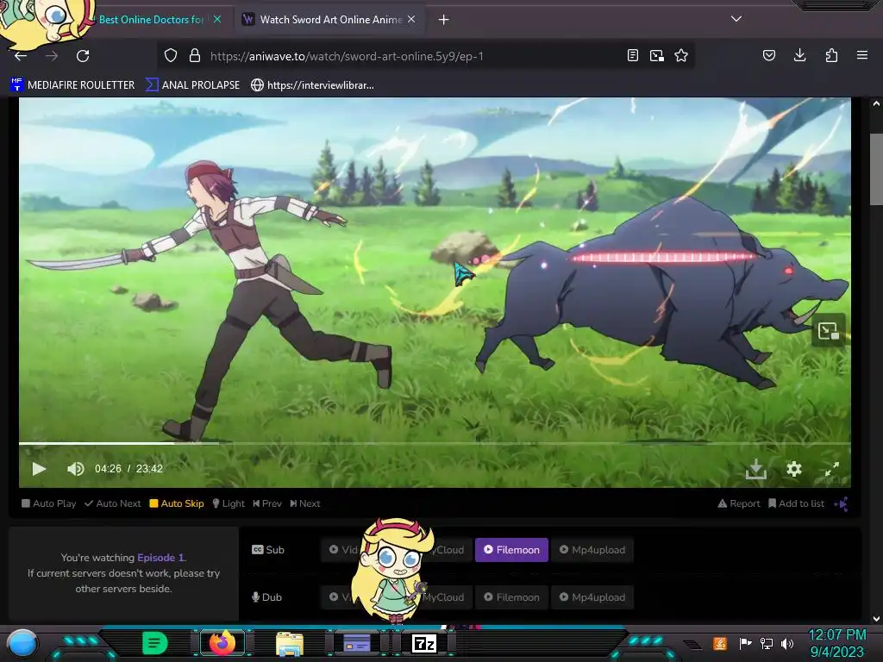Open the Start orb on taskbar

[22, 643]
